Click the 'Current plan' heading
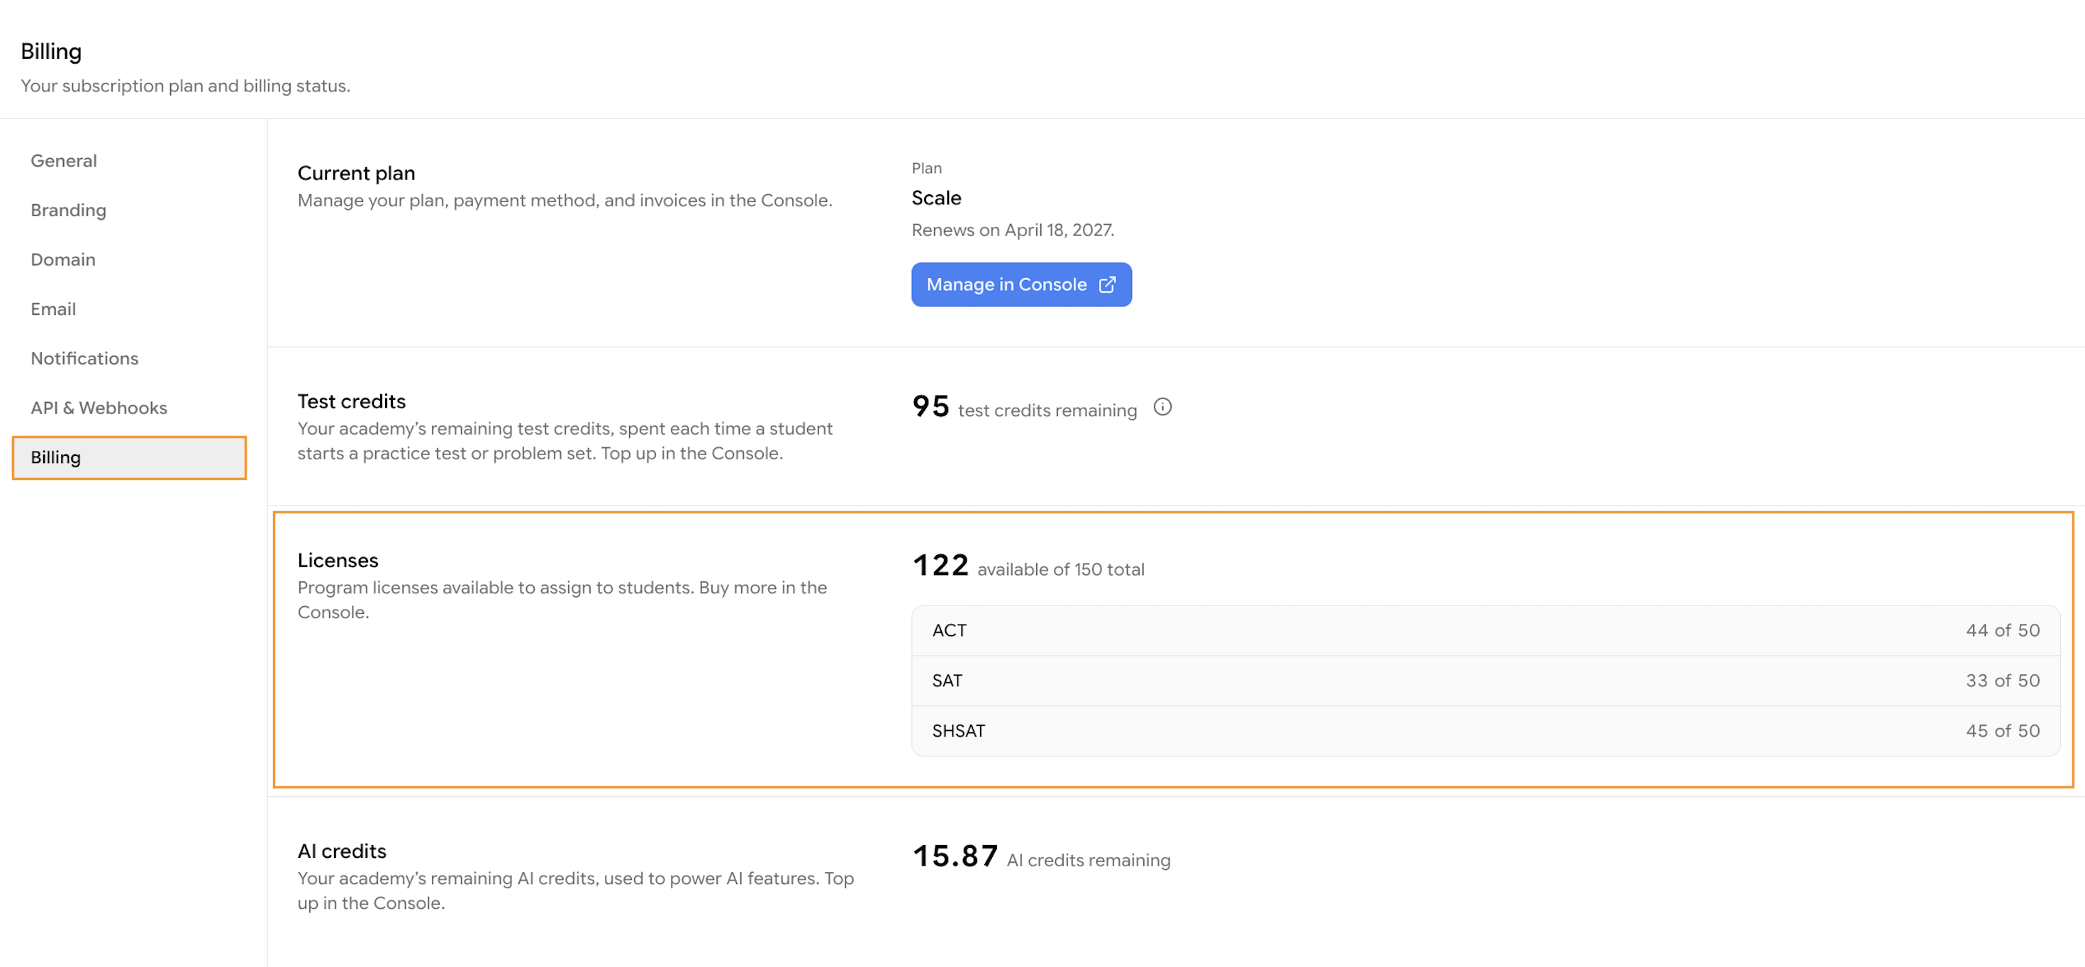The image size is (2085, 967). coord(356,173)
